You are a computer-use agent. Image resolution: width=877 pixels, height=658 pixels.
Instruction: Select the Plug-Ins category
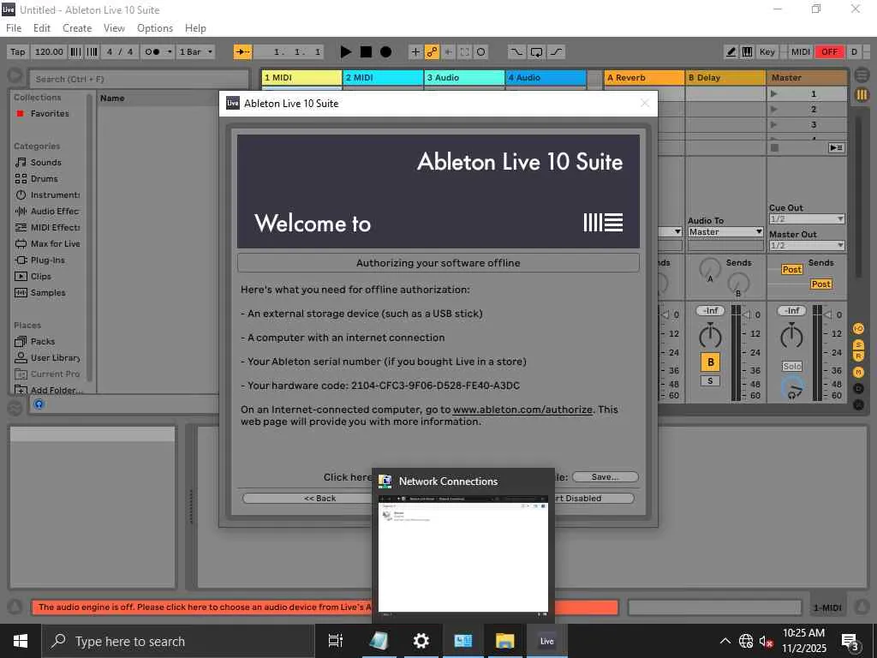click(x=48, y=260)
